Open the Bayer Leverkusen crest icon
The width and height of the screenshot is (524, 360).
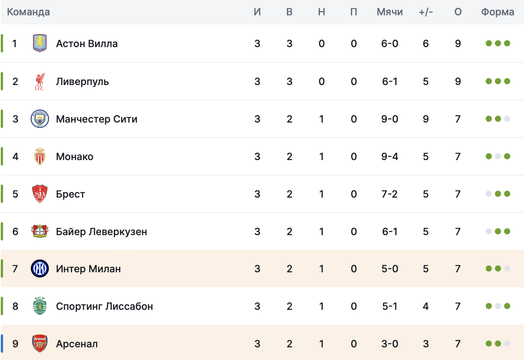pos(39,231)
